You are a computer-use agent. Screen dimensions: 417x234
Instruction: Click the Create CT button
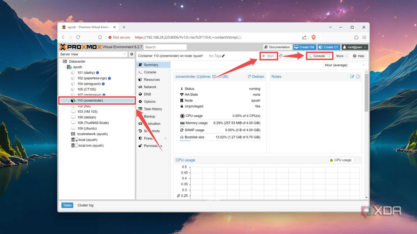(329, 47)
